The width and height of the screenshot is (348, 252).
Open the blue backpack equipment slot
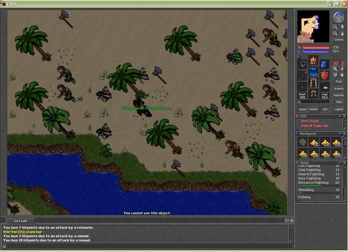pyautogui.click(x=325, y=64)
